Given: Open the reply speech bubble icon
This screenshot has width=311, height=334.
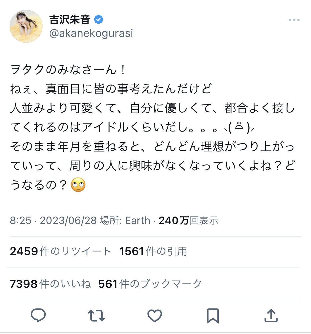Looking at the screenshot, I should pyautogui.click(x=38, y=315).
